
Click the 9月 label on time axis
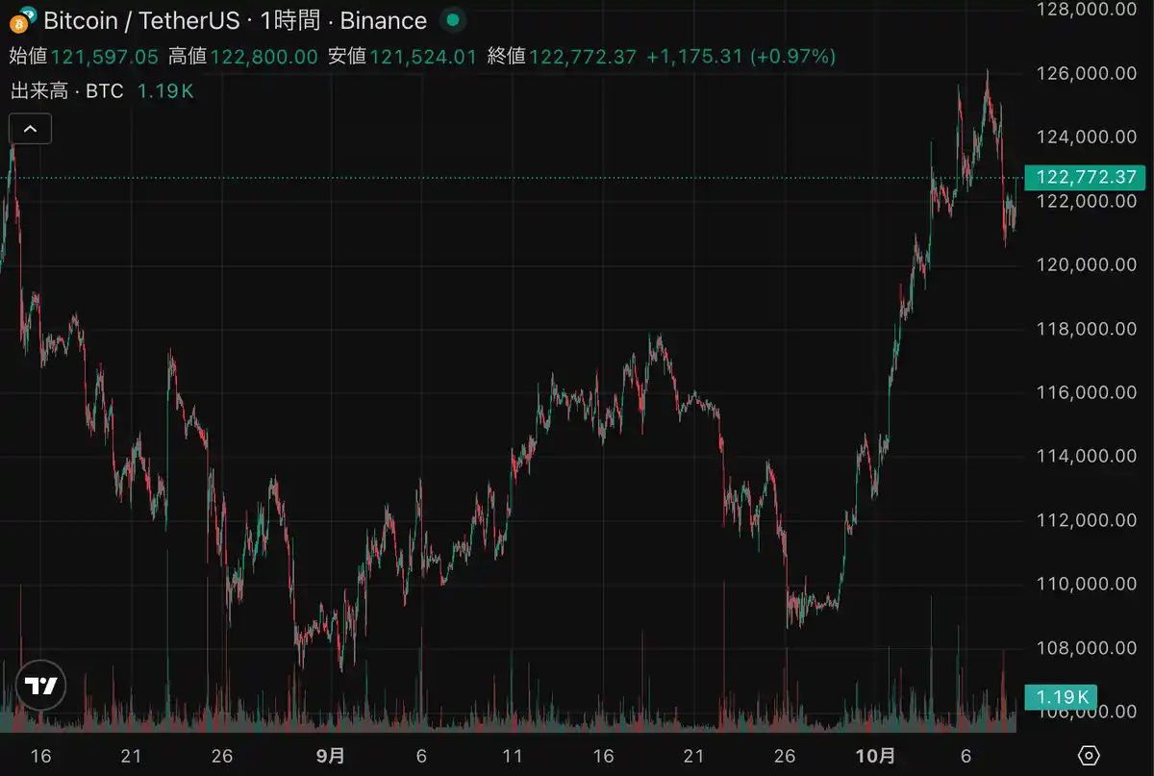point(331,756)
